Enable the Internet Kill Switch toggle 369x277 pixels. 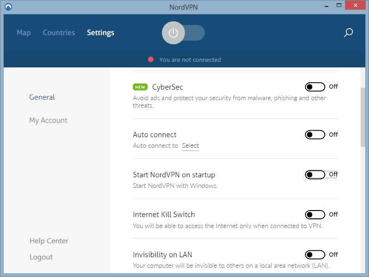point(315,215)
